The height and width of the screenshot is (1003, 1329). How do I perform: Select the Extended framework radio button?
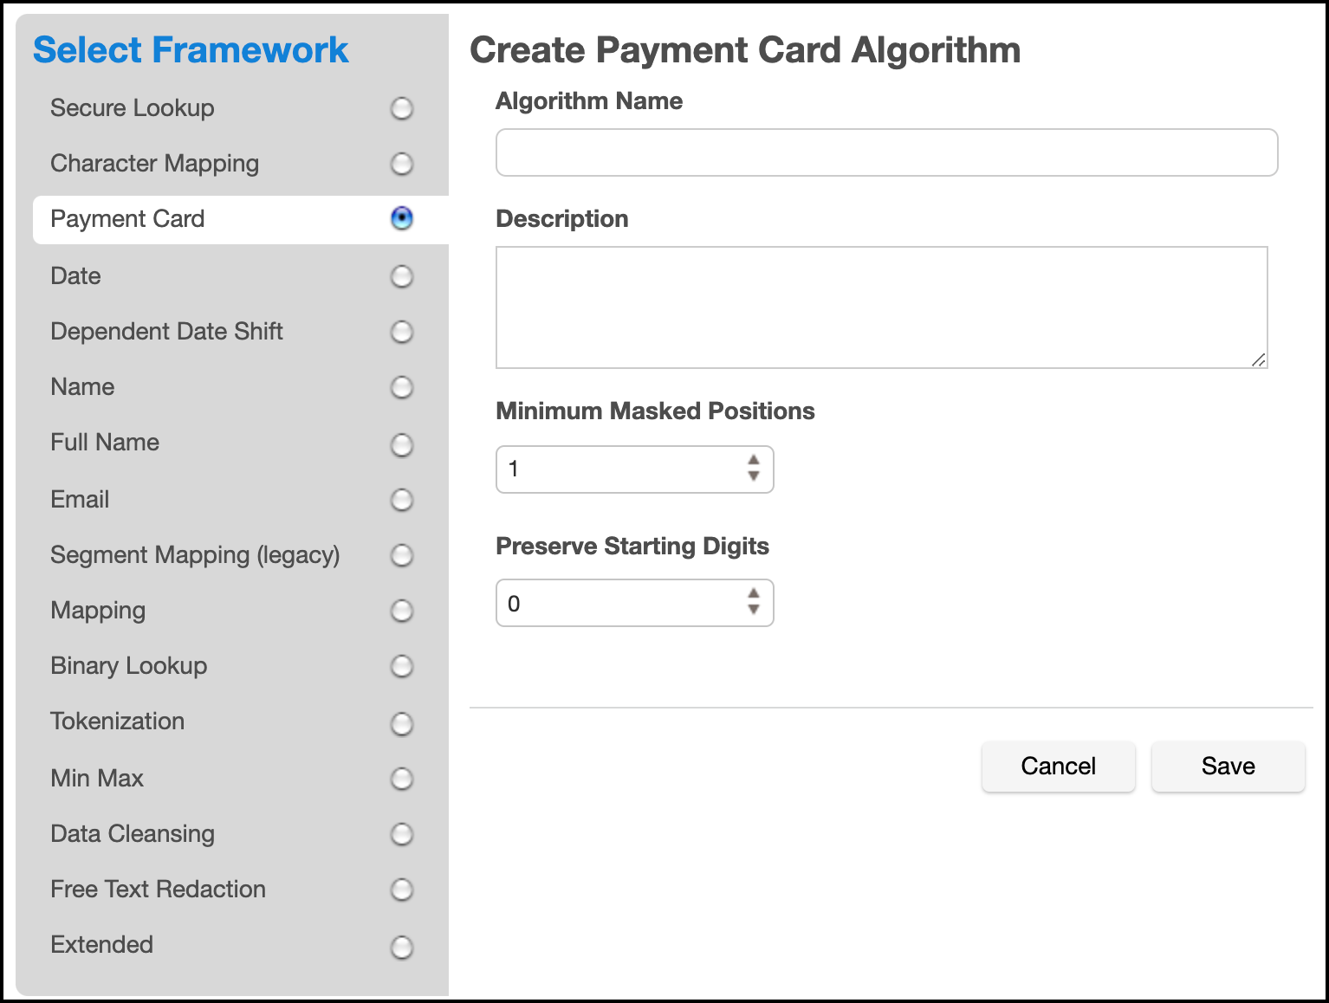[402, 947]
